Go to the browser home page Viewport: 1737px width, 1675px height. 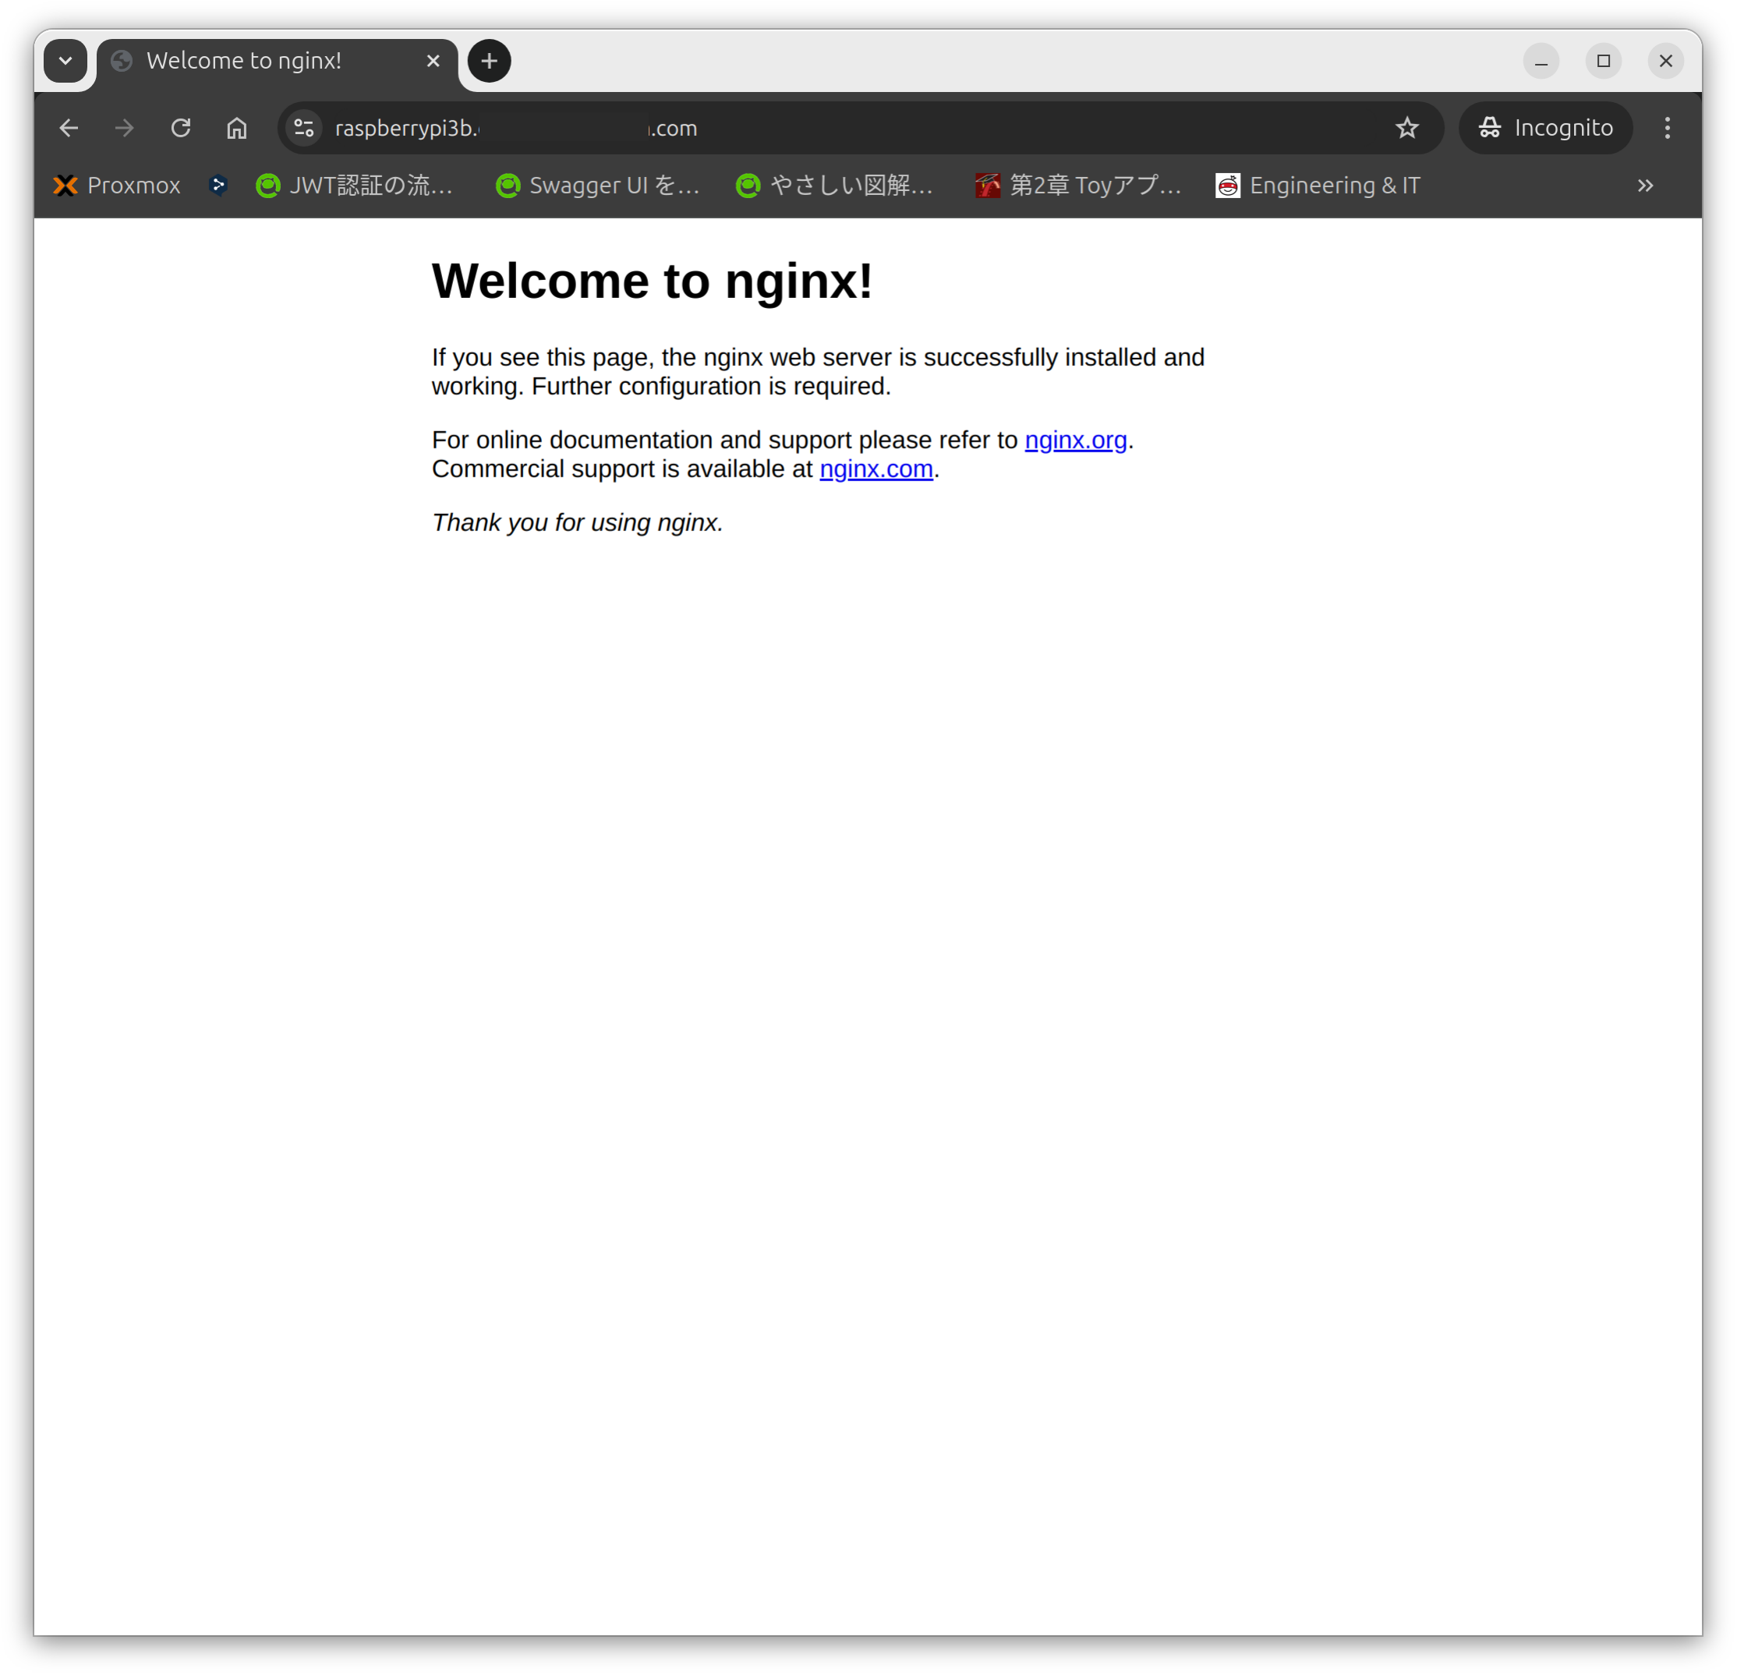pos(237,129)
